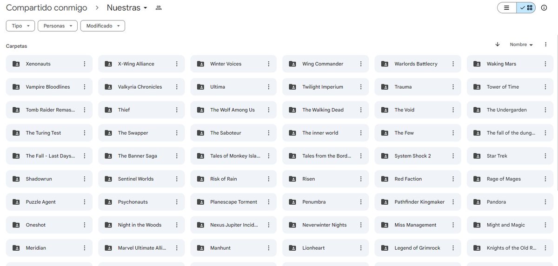The image size is (558, 266).
Task: Select Puzzle Agent folder
Action: click(x=49, y=202)
